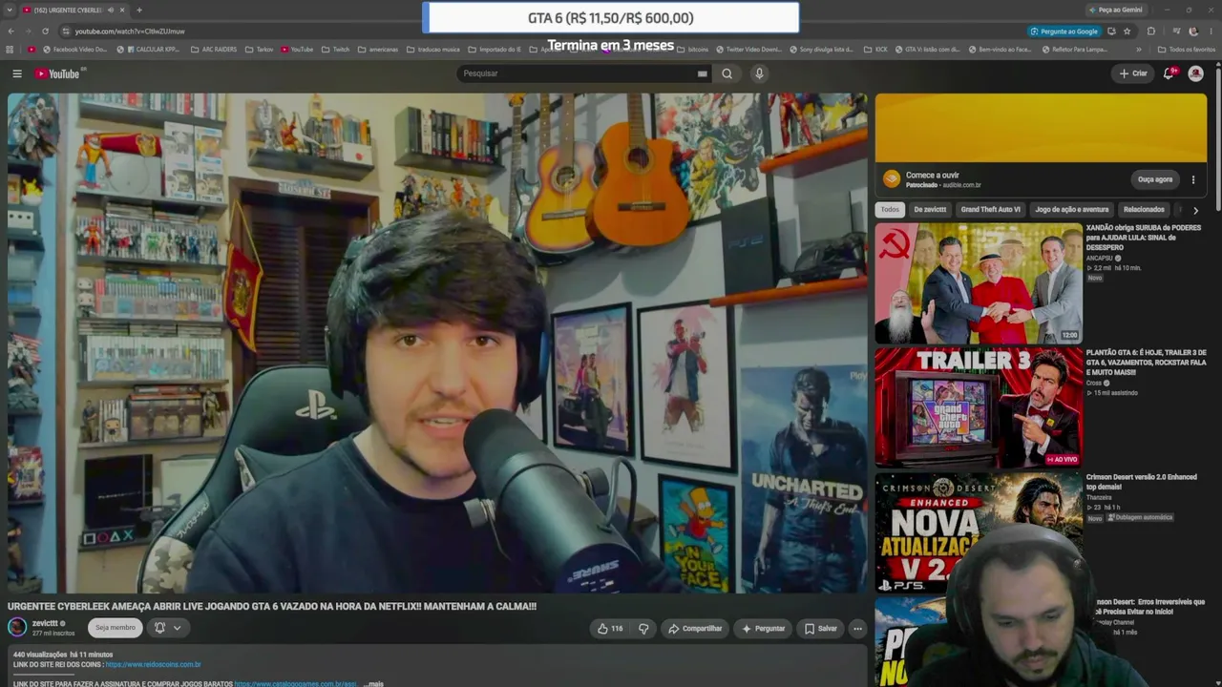
Task: Open the Crimson Desert 'NOVA ATUALIZAÇÃO' thumbnail
Action: pyautogui.click(x=979, y=532)
